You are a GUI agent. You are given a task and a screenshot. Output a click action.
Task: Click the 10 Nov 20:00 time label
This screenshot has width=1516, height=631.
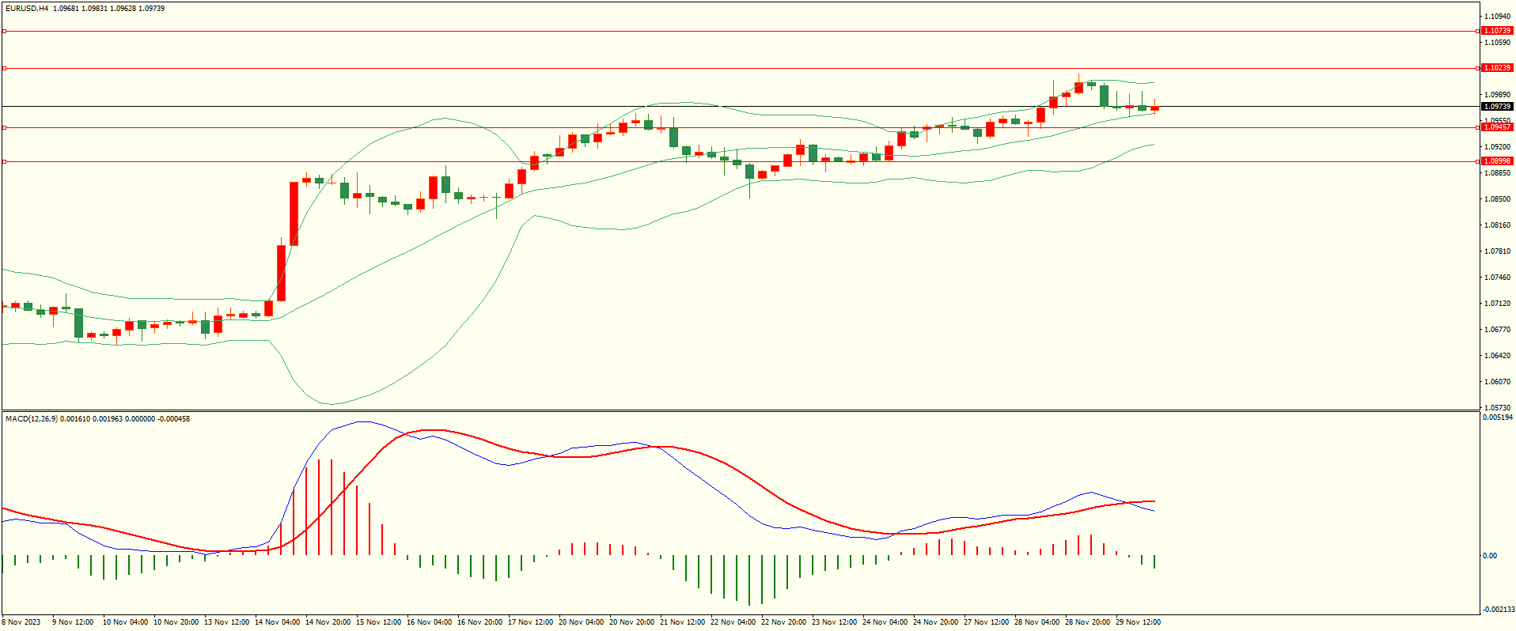176,622
